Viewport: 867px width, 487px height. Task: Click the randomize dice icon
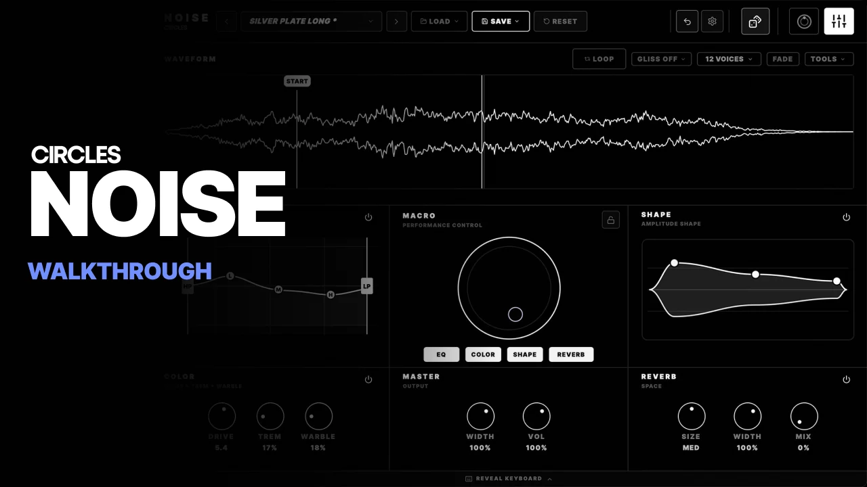[755, 21]
